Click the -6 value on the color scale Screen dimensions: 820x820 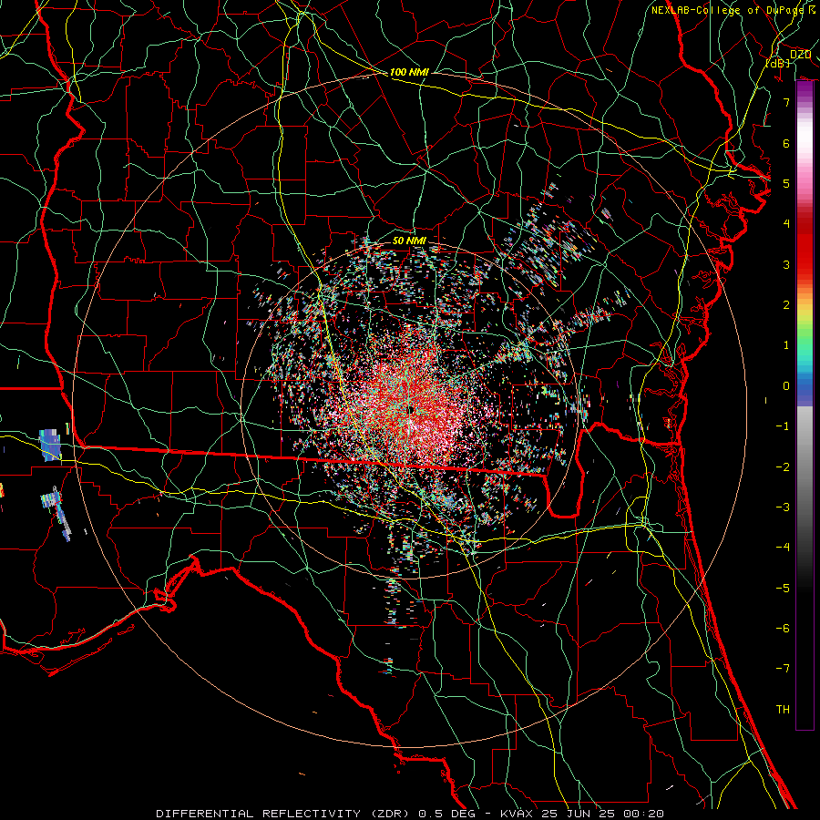point(783,629)
